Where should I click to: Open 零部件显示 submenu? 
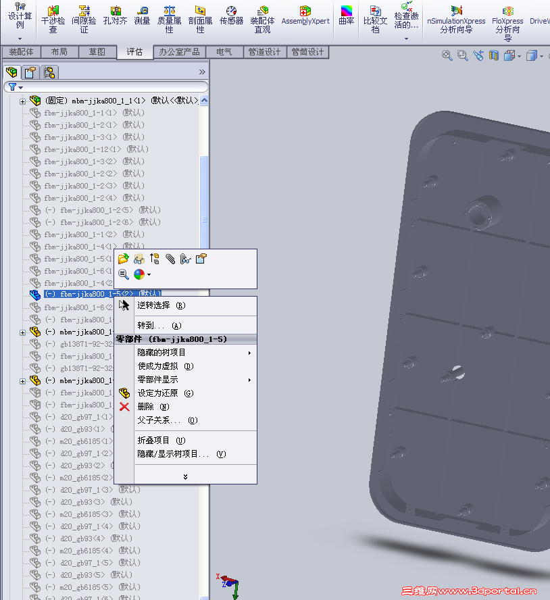186,380
